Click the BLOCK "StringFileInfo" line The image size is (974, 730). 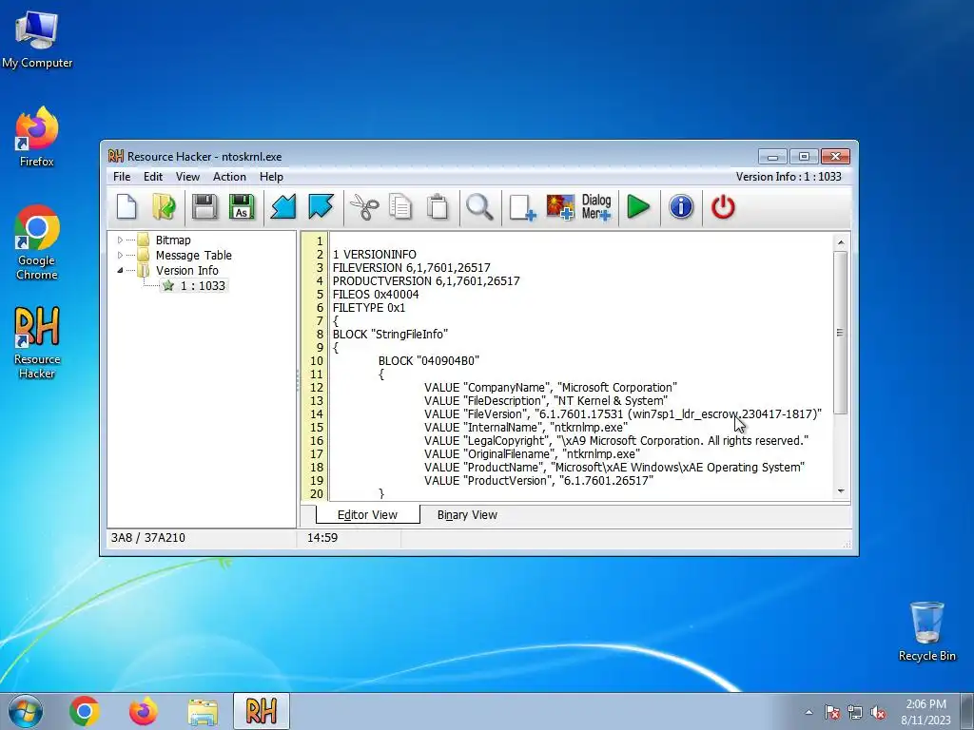[x=390, y=334]
